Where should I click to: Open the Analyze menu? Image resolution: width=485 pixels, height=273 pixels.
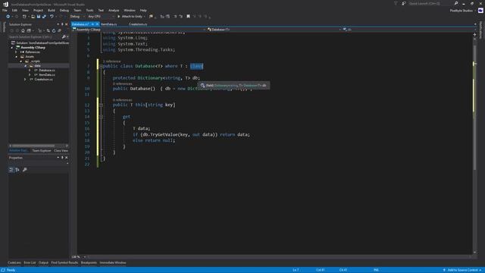click(x=114, y=10)
